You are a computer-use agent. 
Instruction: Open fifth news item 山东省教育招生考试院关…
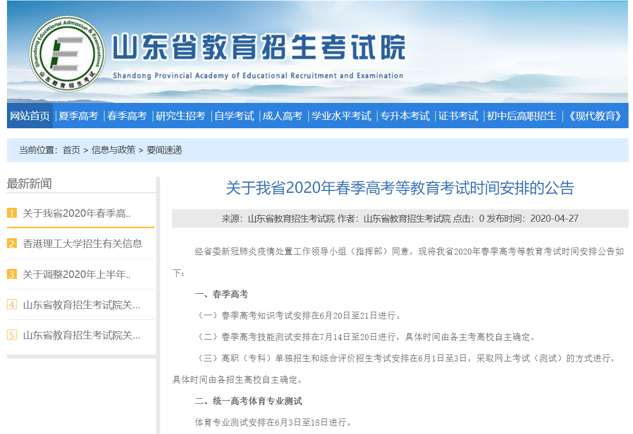click(x=82, y=335)
